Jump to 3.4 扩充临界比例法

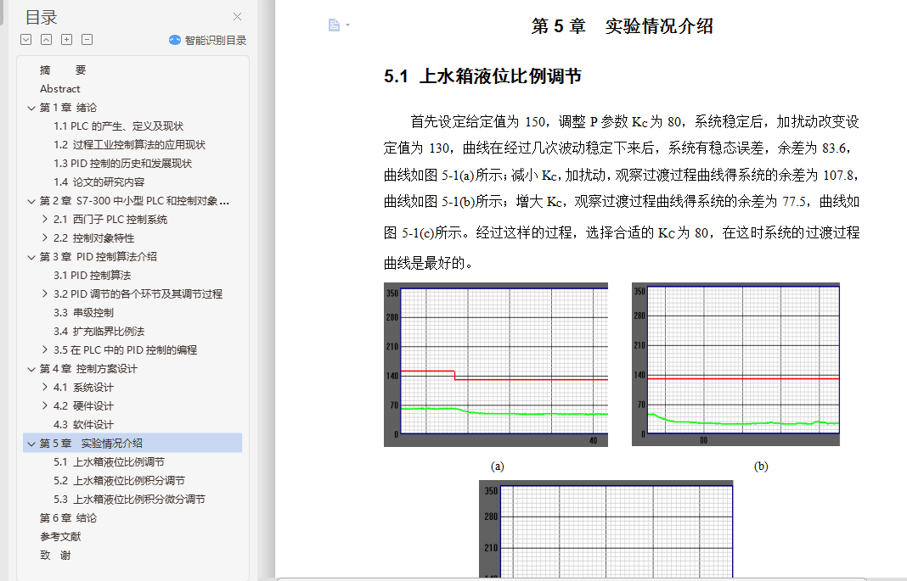pos(99,332)
